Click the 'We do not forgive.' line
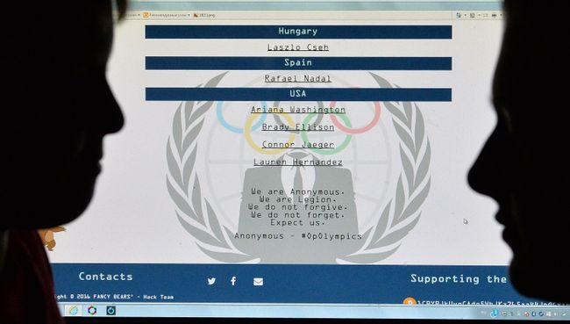 point(298,207)
